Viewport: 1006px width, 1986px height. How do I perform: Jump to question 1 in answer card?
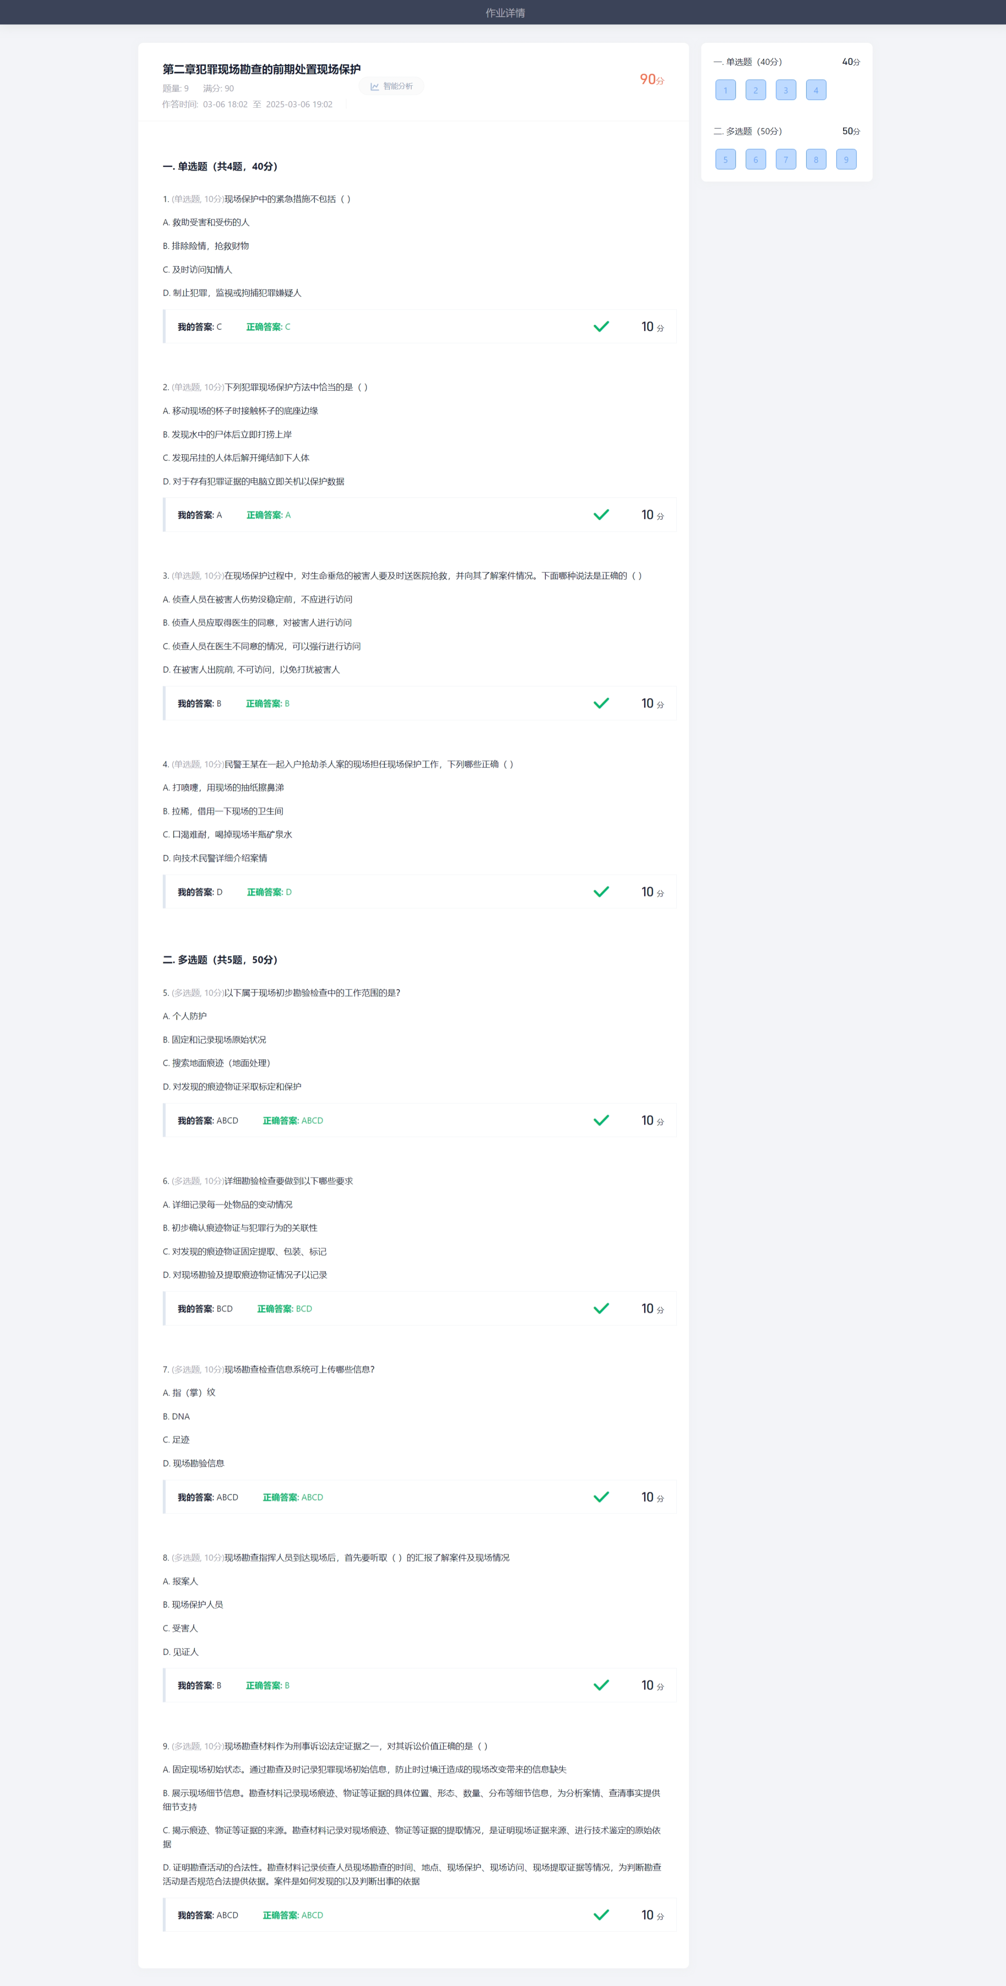725,90
